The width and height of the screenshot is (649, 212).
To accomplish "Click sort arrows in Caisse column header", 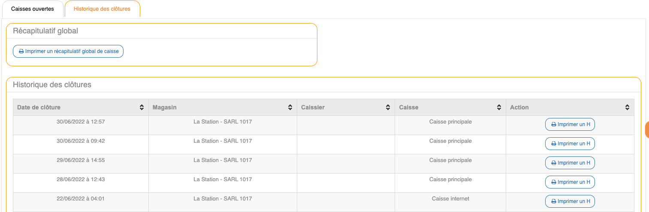I will (x=499, y=108).
